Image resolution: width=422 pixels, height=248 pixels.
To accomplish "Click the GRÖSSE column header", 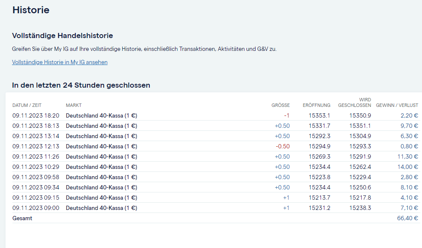I will coord(280,105).
